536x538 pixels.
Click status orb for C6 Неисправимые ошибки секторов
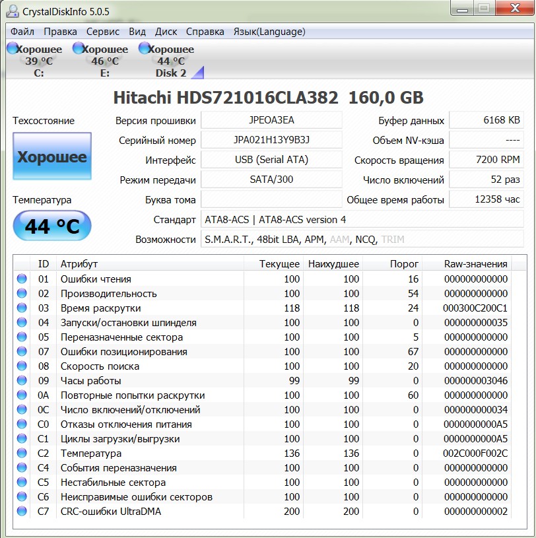(22, 496)
